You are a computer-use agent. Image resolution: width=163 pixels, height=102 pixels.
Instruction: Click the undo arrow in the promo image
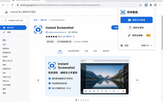pos(114,91)
